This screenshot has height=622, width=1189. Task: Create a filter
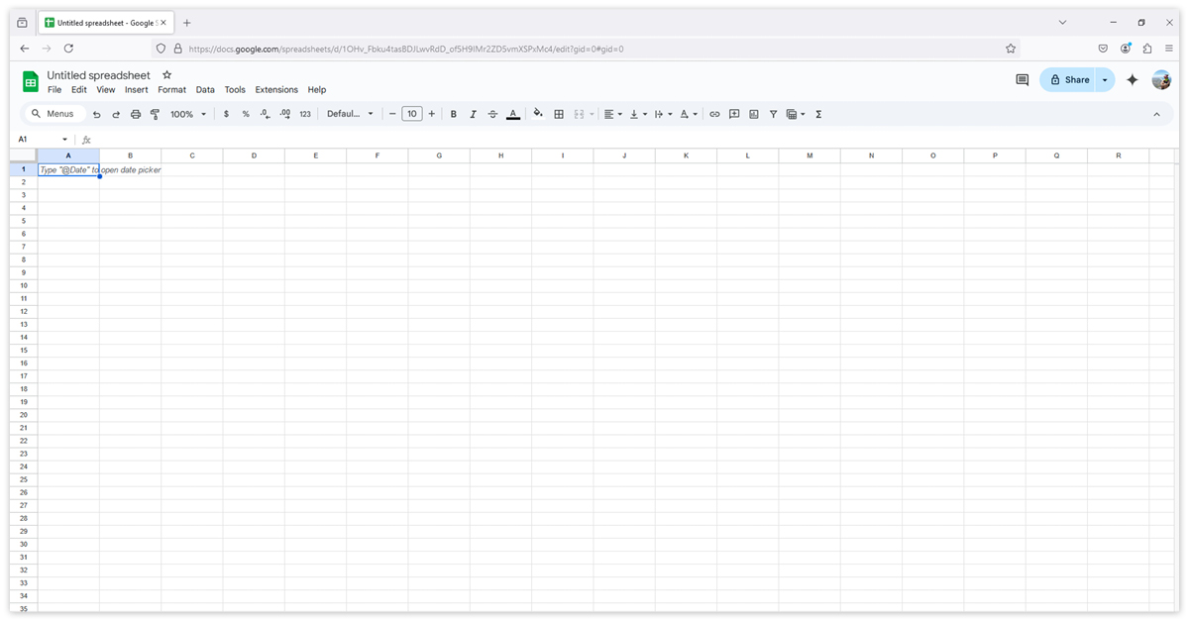774,114
